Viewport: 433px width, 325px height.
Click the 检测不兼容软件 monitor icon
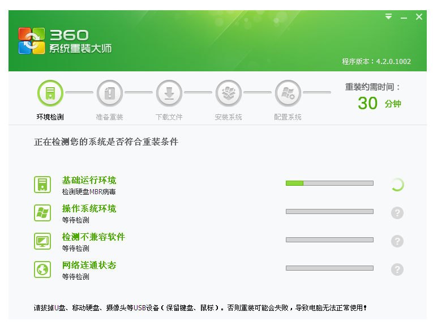(x=42, y=241)
